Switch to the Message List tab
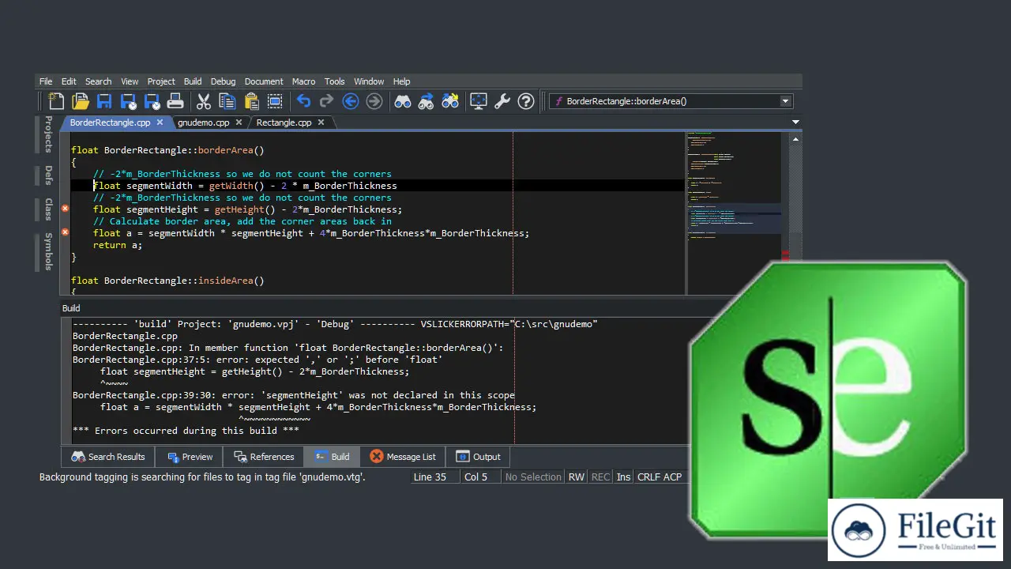Screen dimensions: 1011x569 tap(404, 457)
